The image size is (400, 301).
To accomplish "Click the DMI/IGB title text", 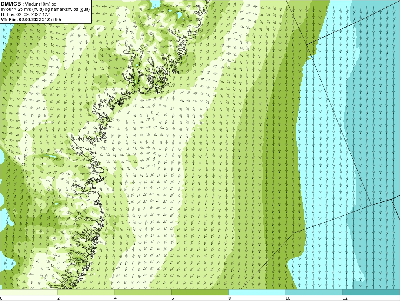I will pos(11,4).
